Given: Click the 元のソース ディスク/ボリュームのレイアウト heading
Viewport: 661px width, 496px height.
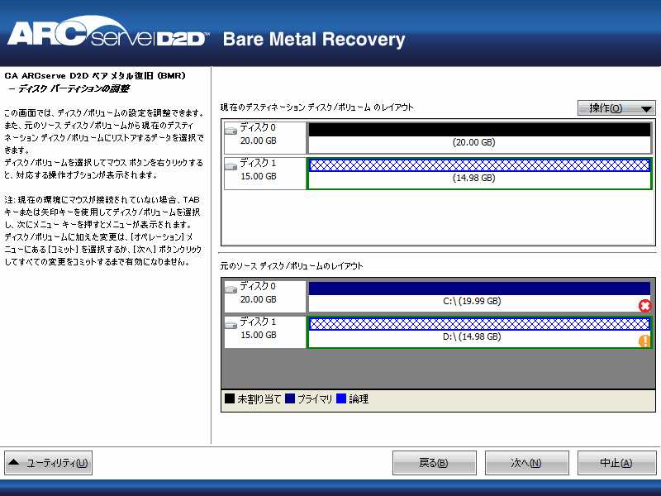Looking at the screenshot, I should coord(292,265).
